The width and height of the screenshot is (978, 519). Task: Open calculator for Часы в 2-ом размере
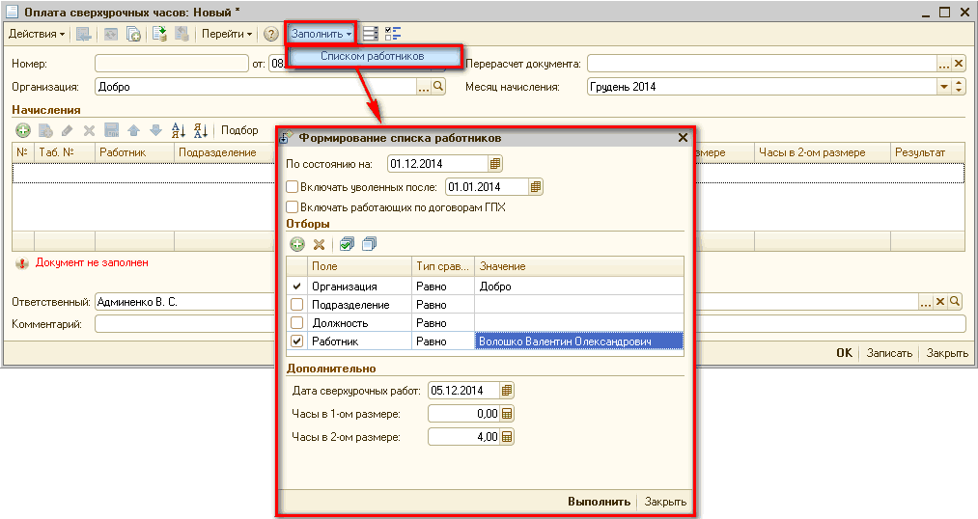click(508, 437)
